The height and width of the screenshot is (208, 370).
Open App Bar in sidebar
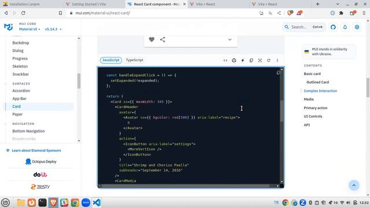coord(19,99)
